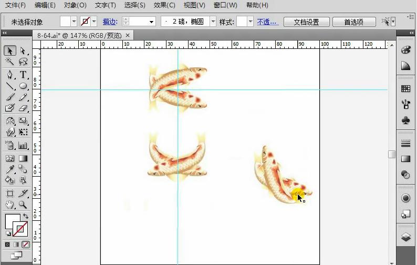Select the Warp tool

pos(10,132)
